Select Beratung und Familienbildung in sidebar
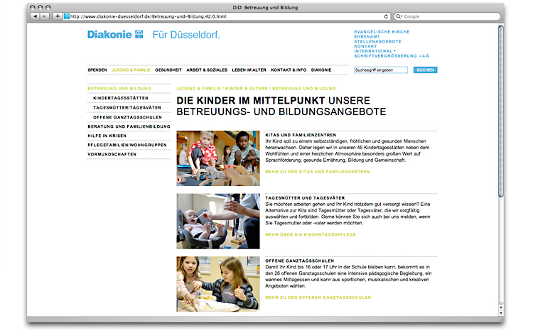 point(129,126)
